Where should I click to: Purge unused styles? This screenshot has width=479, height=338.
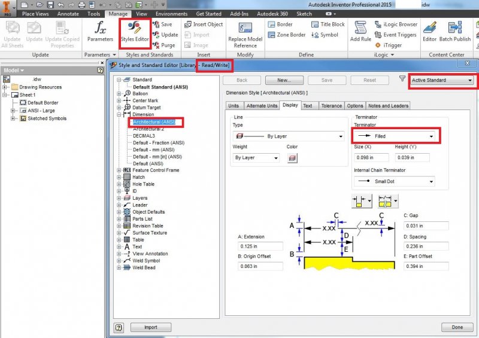coord(164,45)
